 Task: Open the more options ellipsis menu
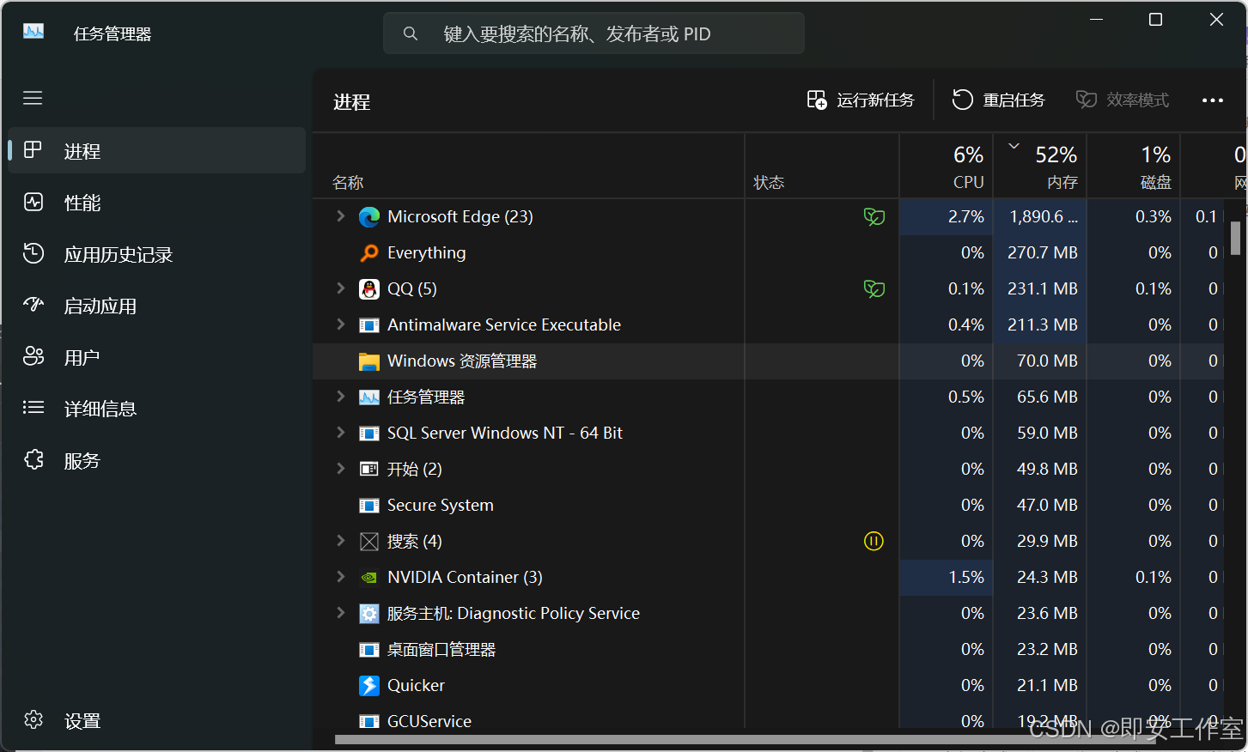(1213, 100)
